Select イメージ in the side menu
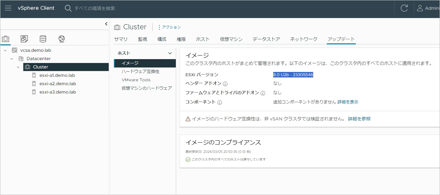The height and width of the screenshot is (195, 440). [145, 63]
